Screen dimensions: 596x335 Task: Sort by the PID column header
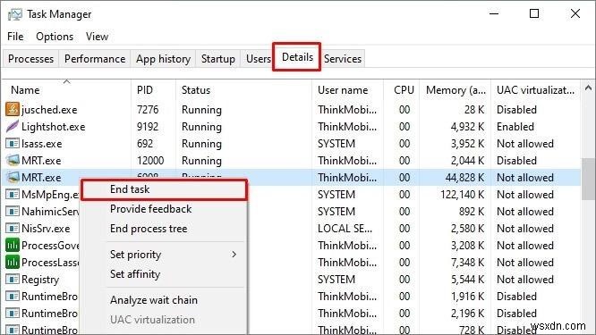tap(154, 90)
